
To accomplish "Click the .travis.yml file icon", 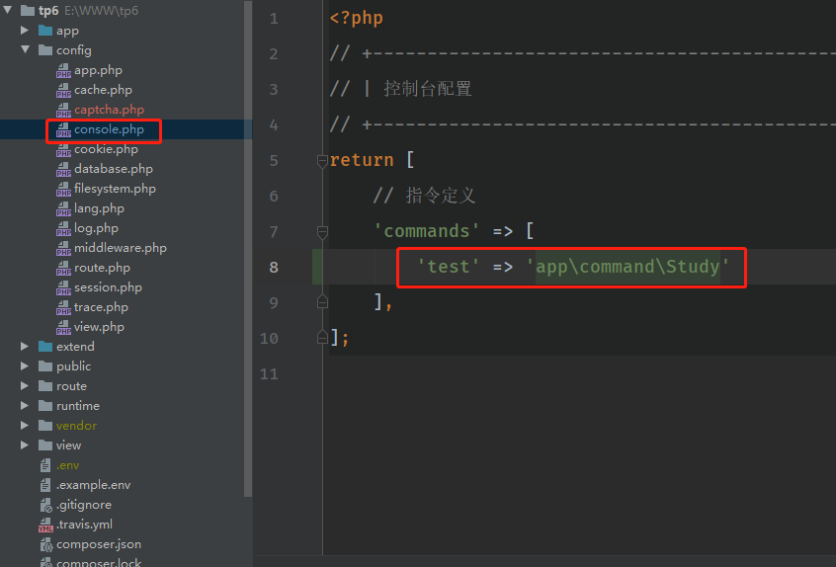I will (45, 525).
